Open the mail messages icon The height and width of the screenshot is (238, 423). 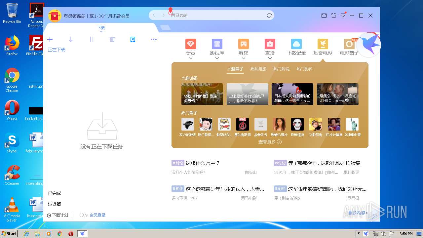[324, 16]
